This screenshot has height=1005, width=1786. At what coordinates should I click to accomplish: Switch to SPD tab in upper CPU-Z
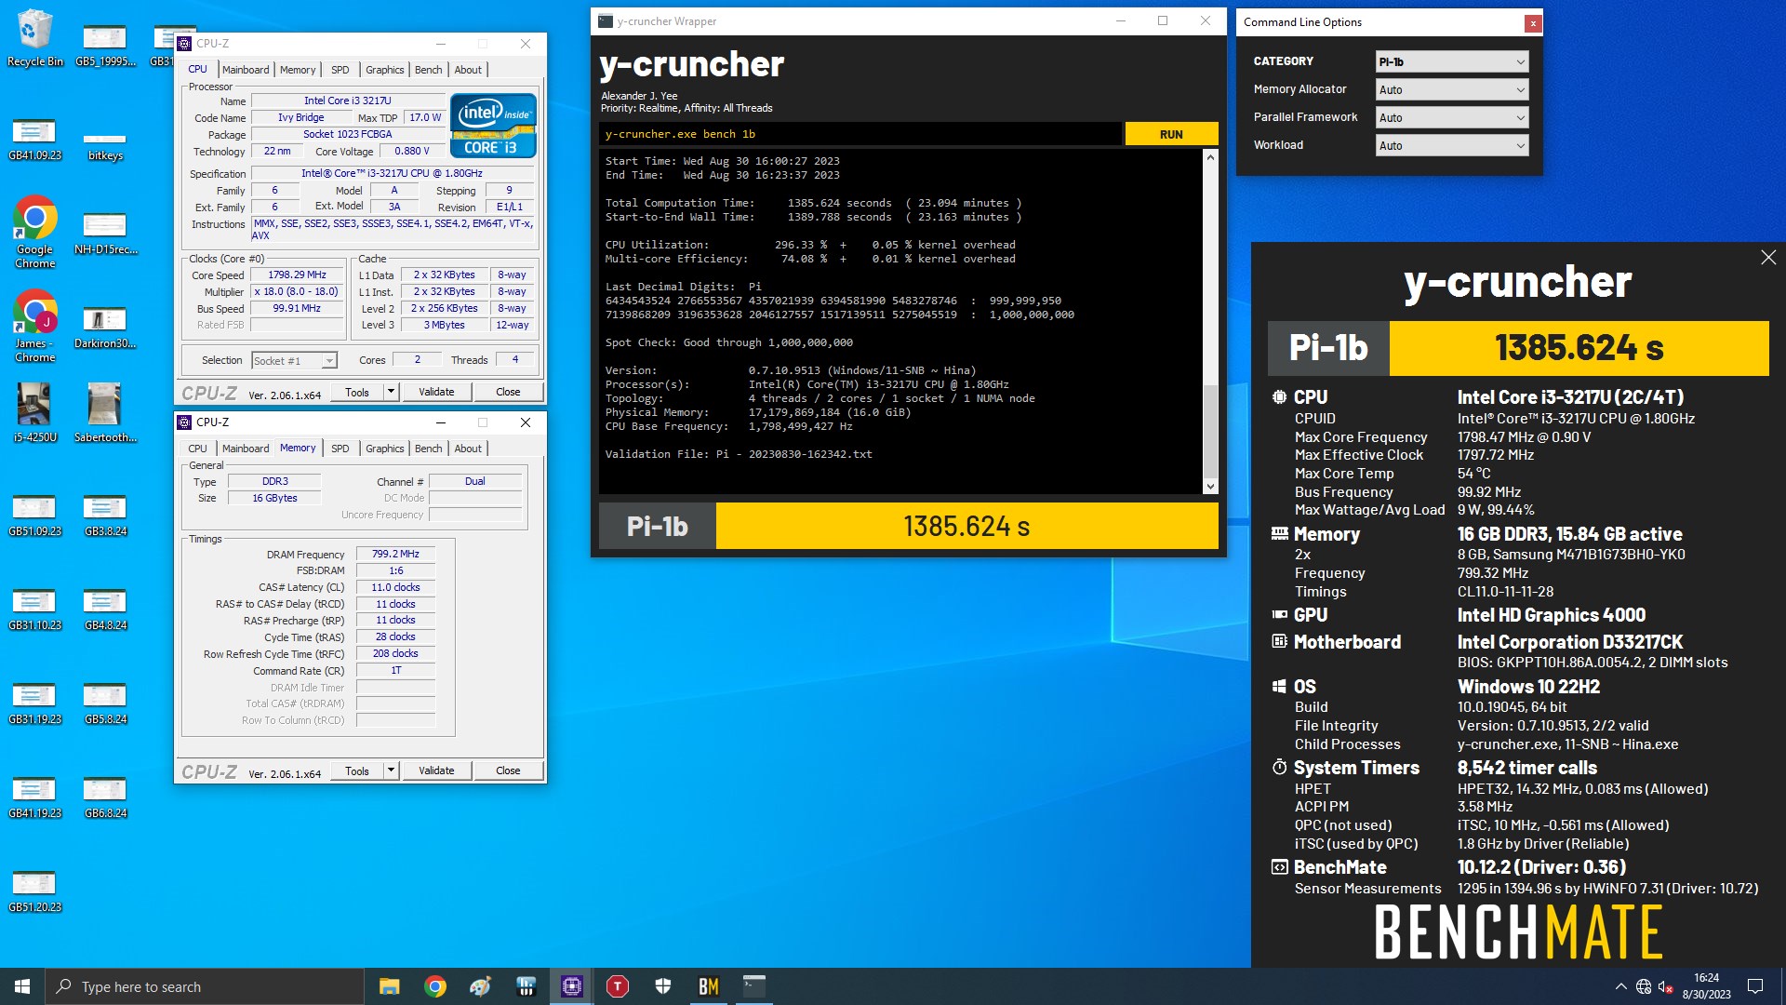pos(340,70)
